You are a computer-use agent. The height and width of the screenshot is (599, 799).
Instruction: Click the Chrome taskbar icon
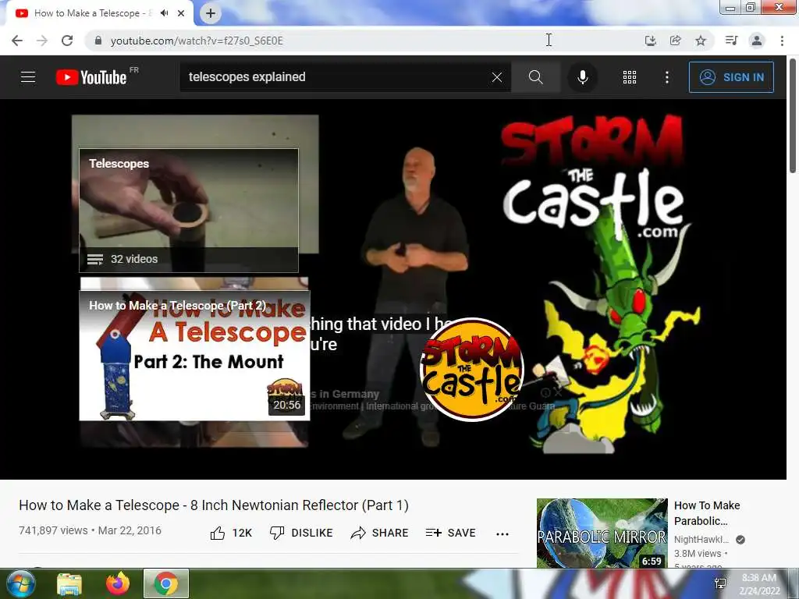[165, 583]
